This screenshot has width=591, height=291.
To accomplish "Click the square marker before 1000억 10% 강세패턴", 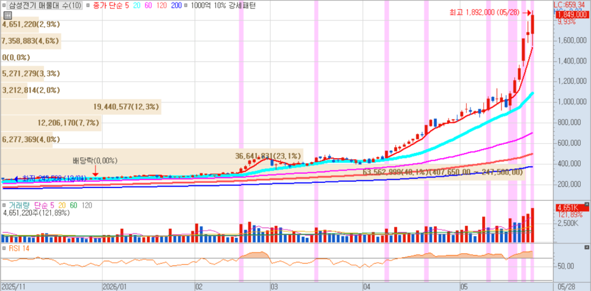I will click(187, 5).
